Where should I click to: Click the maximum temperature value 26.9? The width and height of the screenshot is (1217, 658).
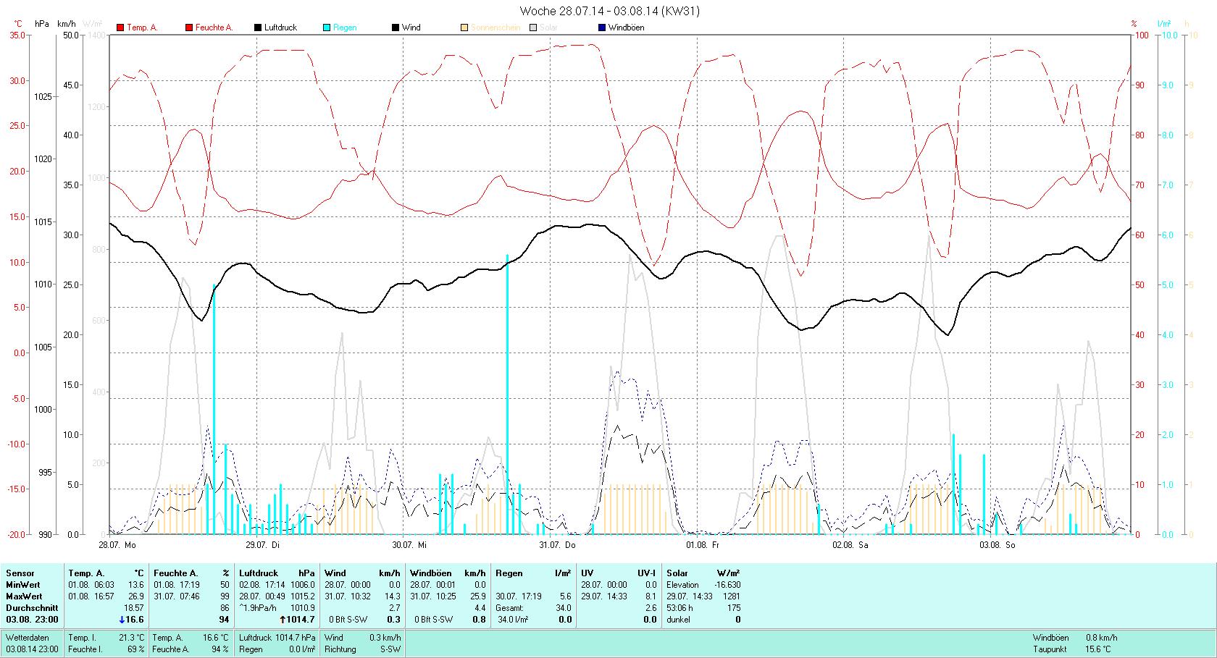(x=136, y=596)
